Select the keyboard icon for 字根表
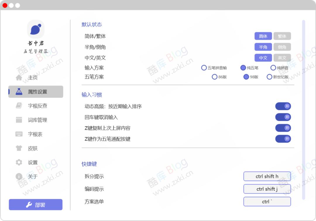Viewport: 316px width, 221px height. [19, 134]
